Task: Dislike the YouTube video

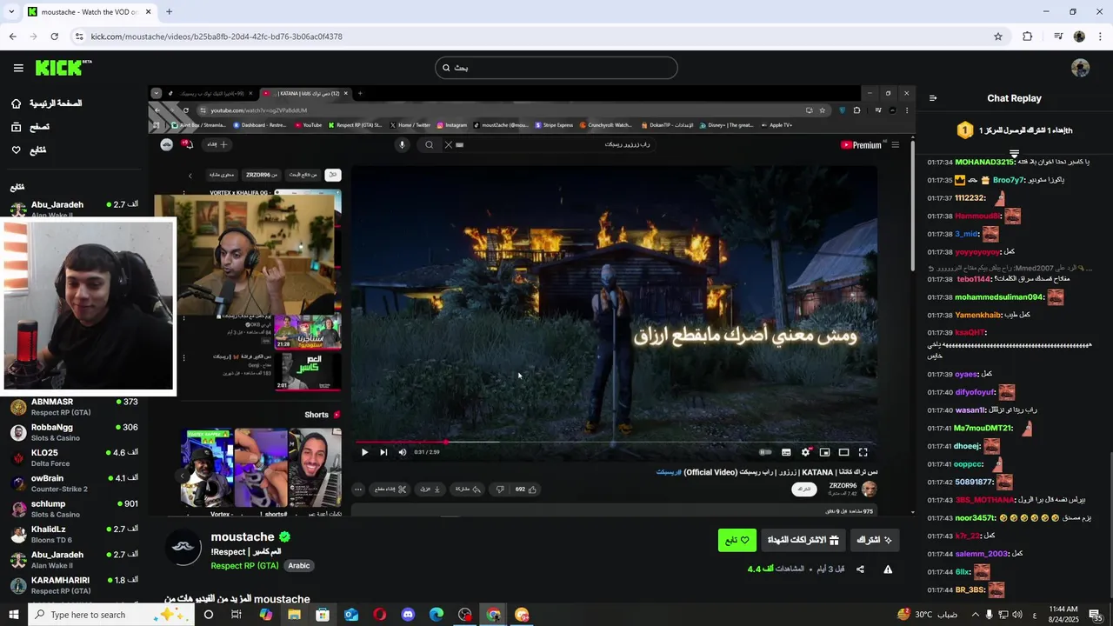Action: [500, 489]
